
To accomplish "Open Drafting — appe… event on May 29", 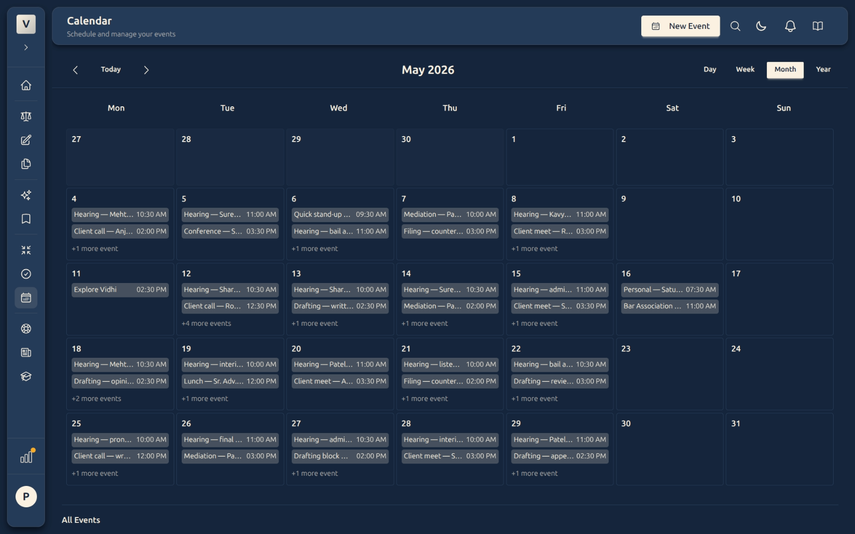I will click(x=559, y=456).
